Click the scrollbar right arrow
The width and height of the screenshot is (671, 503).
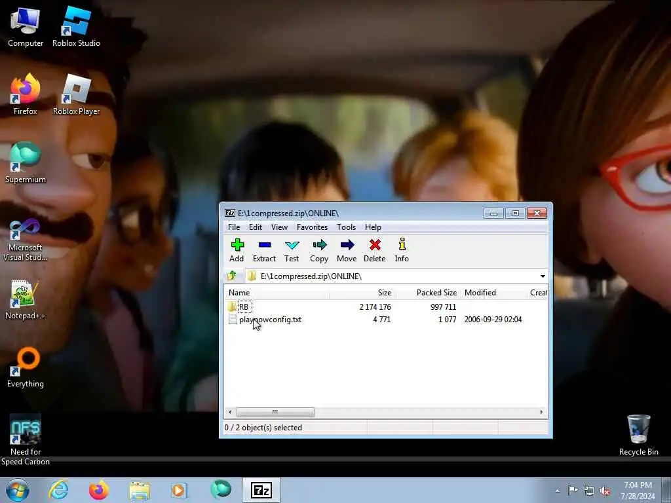[x=542, y=412]
